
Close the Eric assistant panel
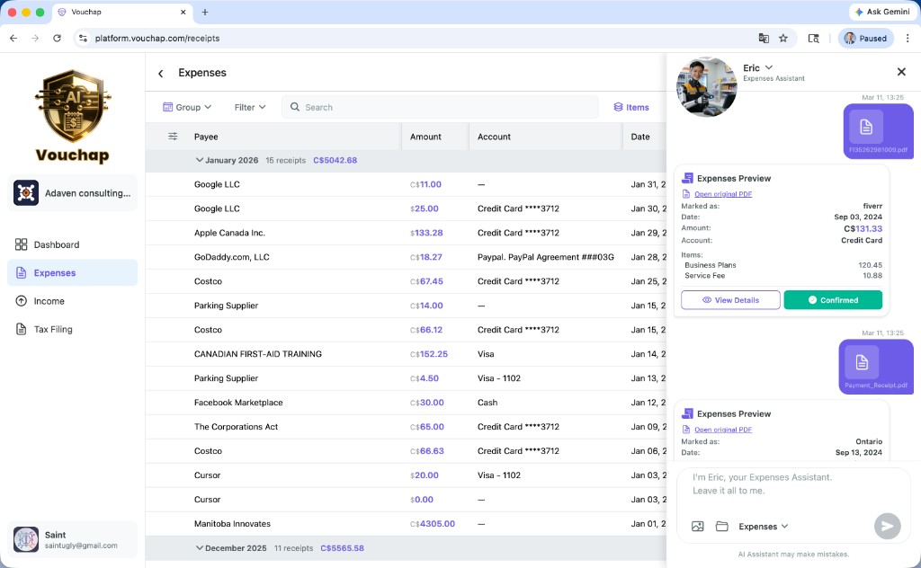tap(901, 72)
